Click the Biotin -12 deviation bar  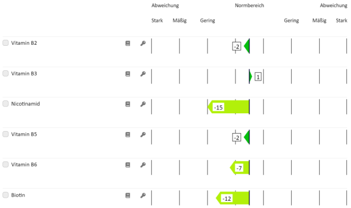[x=233, y=199]
